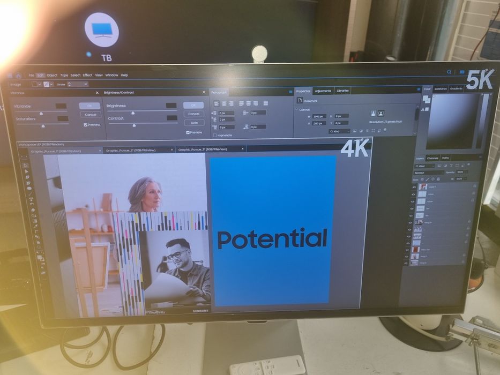This screenshot has width=500, height=375.
Task: Choose justify last centered in Paragraph panel
Action: (249, 103)
